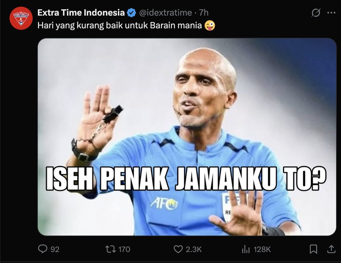Open the 7h timestamp link
341x263 pixels.
pyautogui.click(x=204, y=13)
